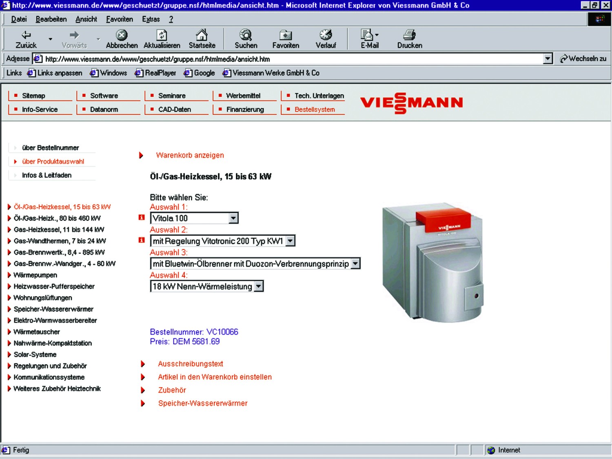This screenshot has width=612, height=459.
Task: Open CAD-Daten navigation tab
Action: click(176, 109)
